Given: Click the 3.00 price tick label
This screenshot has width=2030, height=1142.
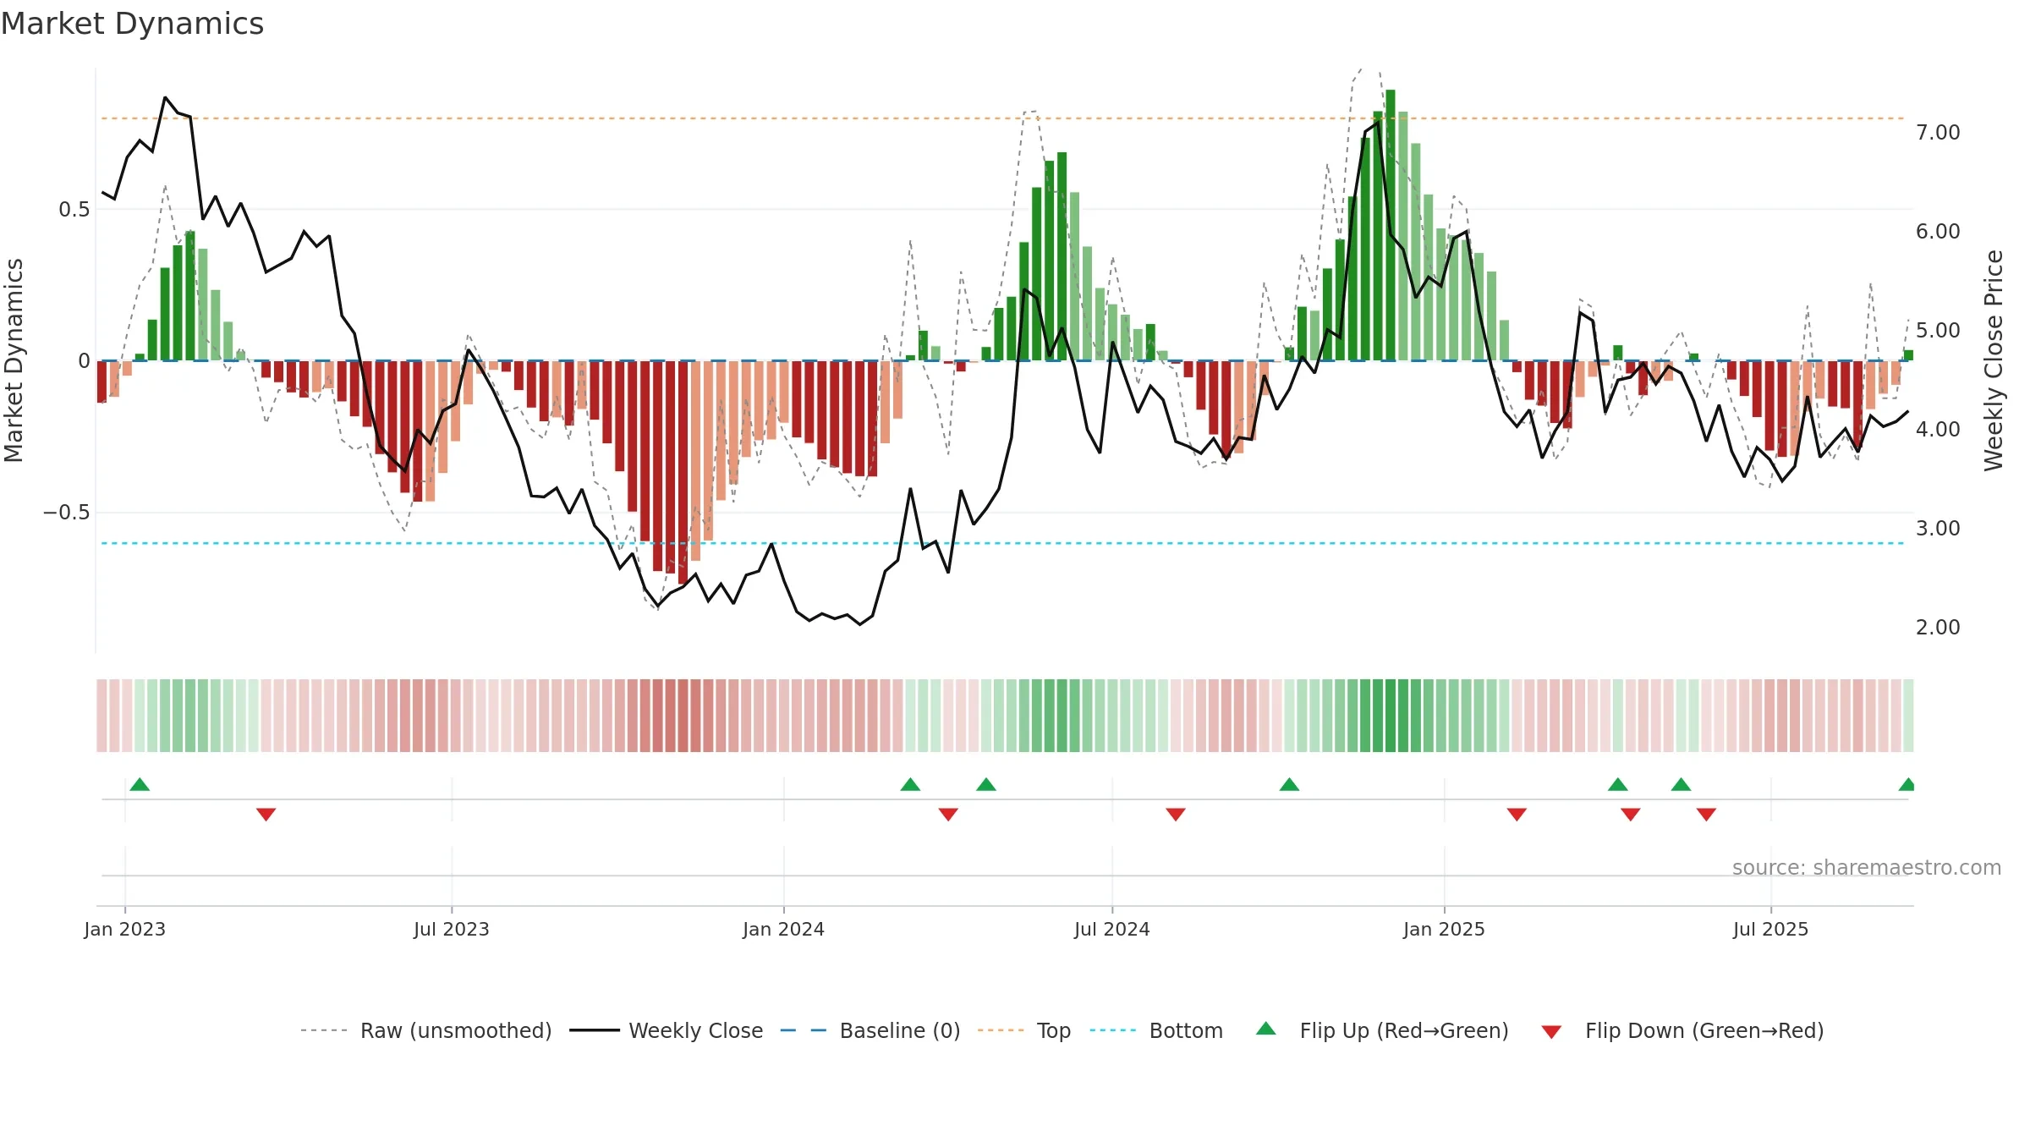Looking at the screenshot, I should point(1938,529).
